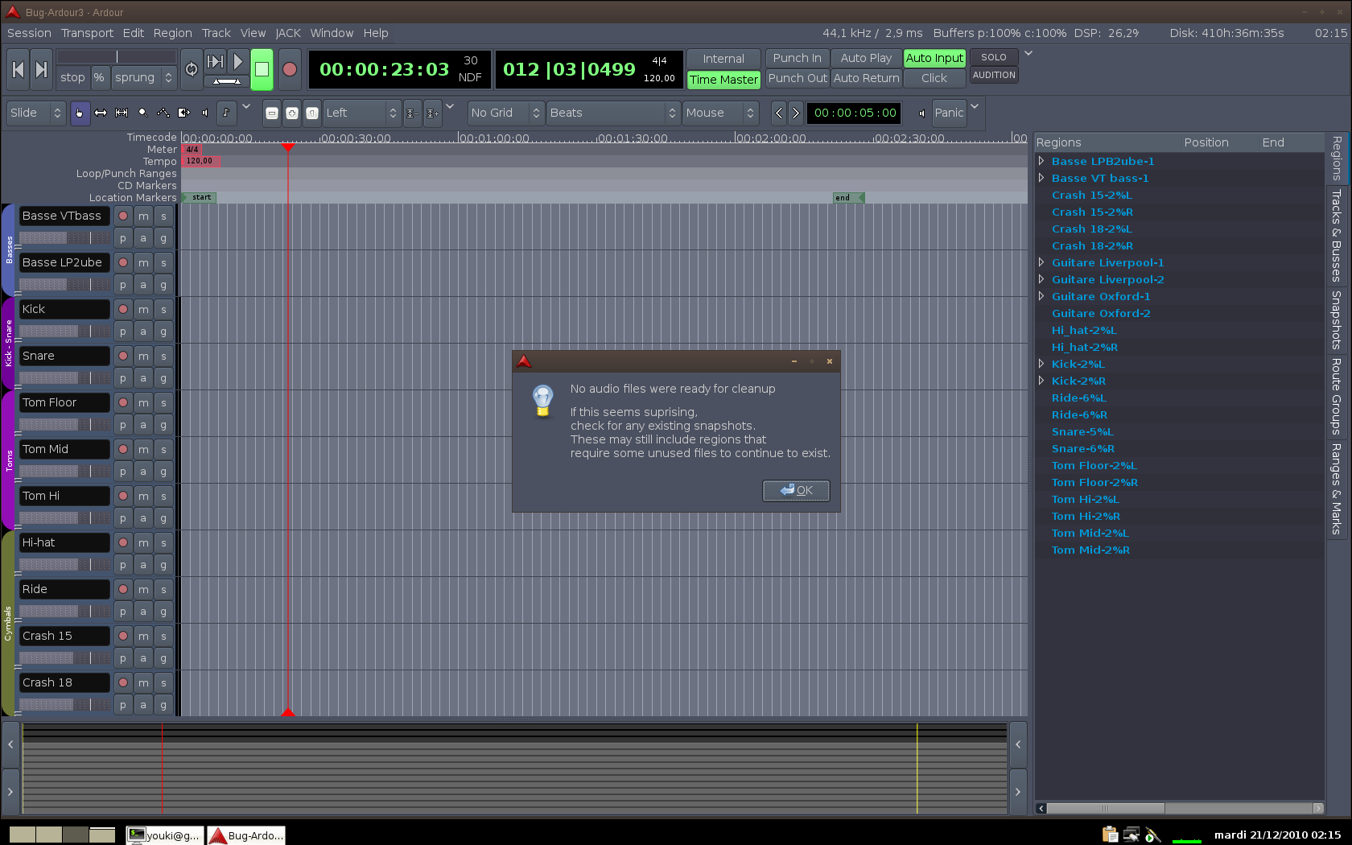Jump to session start with rewind button
Screen dimensions: 1352x845
(18, 69)
